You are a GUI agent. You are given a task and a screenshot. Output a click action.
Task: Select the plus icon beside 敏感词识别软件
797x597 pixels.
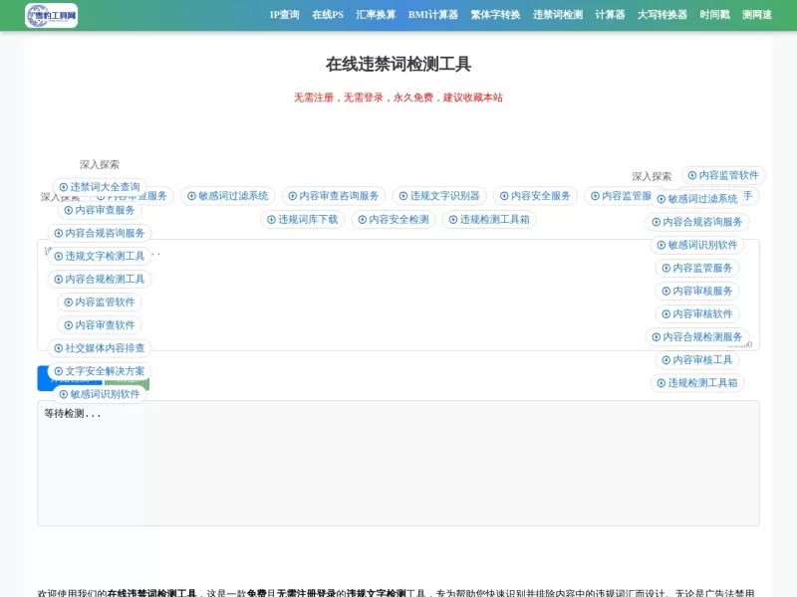(x=63, y=394)
